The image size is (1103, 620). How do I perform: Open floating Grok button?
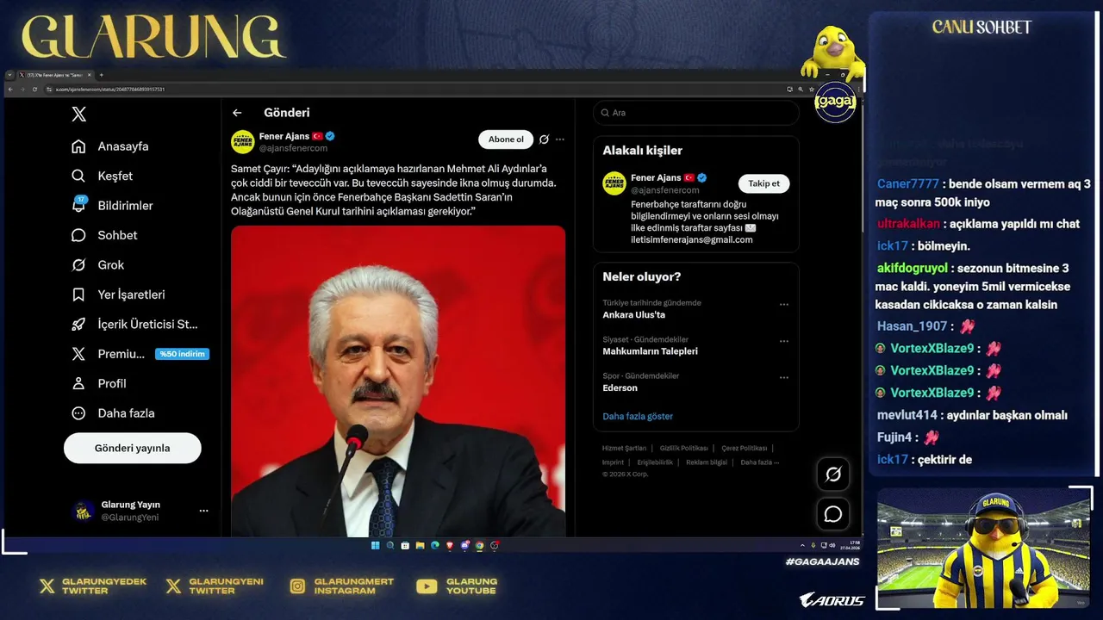click(x=833, y=474)
